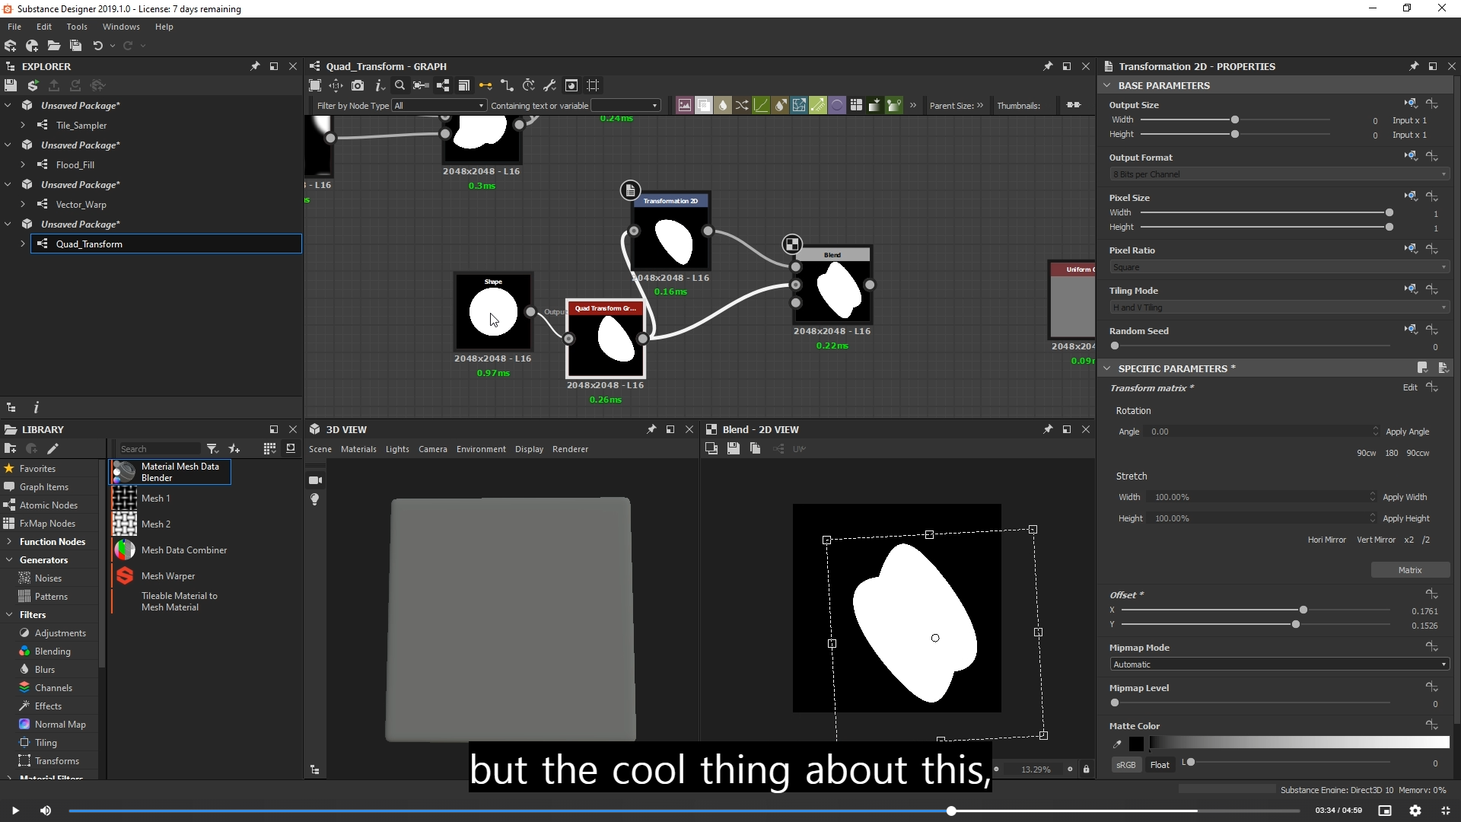Click the Hori Mirror button
The width and height of the screenshot is (1461, 822).
1326,540
